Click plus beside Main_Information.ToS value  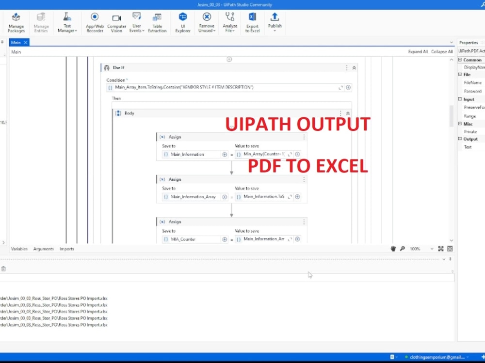tap(297, 197)
